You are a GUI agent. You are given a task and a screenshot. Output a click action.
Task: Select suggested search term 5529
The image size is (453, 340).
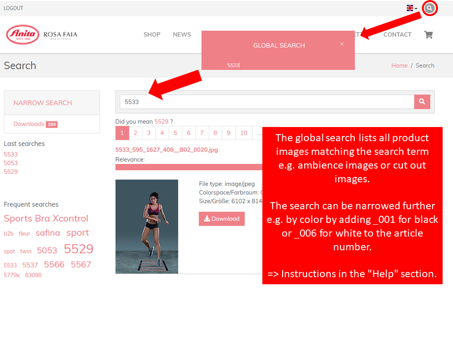pyautogui.click(x=161, y=121)
